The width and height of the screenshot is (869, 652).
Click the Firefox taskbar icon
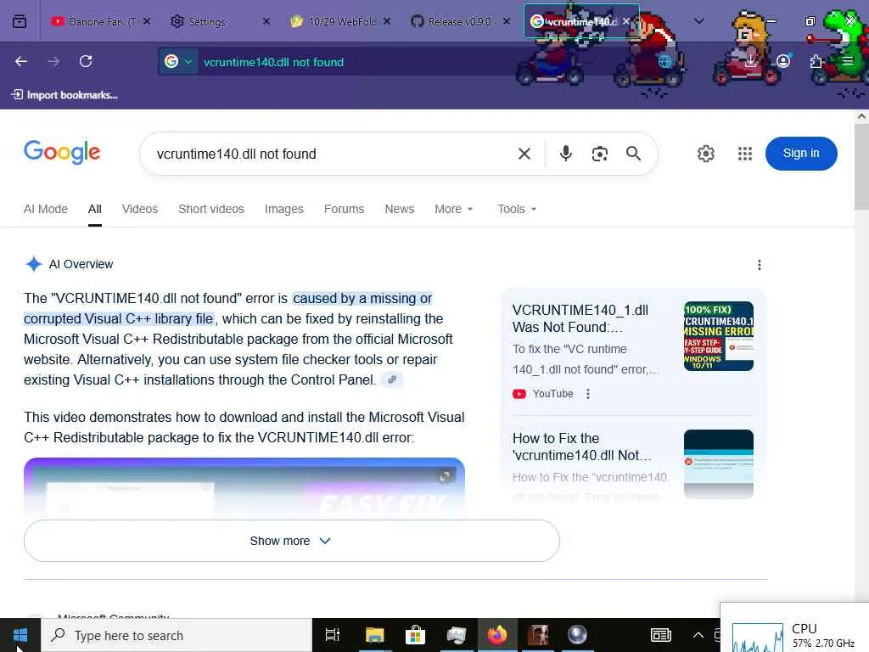click(497, 635)
